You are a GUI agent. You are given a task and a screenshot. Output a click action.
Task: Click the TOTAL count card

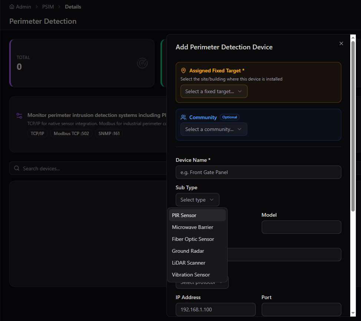pyautogui.click(x=82, y=63)
